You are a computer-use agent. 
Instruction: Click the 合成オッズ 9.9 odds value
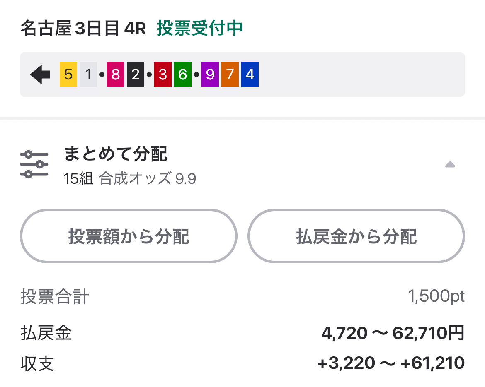(148, 179)
